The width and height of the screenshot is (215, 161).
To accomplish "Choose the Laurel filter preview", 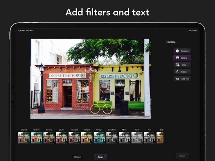I will pyautogui.click(x=62, y=137).
